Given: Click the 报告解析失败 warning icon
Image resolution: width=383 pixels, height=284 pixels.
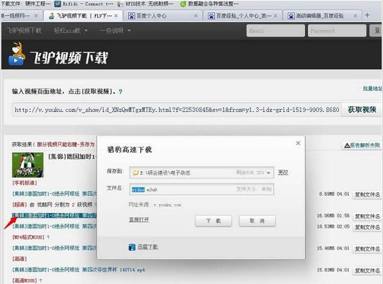Looking at the screenshot, I should (x=347, y=146).
